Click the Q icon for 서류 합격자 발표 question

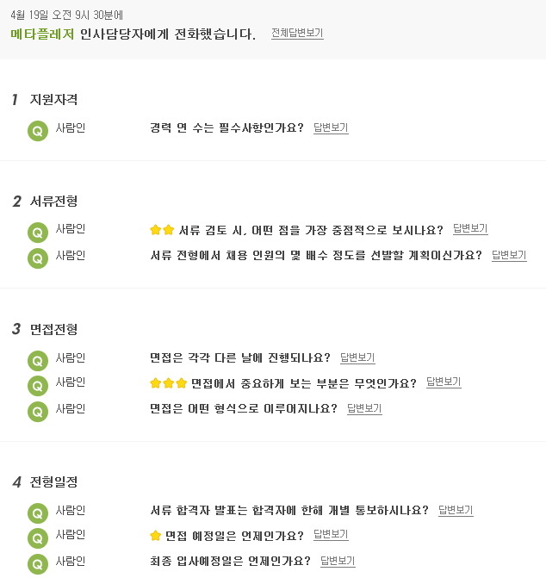click(38, 513)
